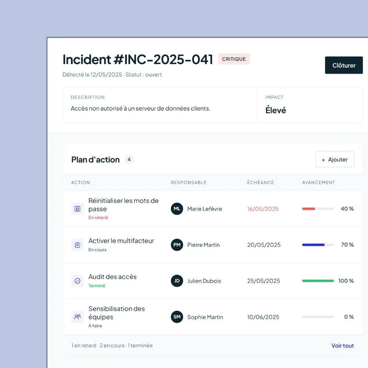Click the description text about Accès non autorisé

[x=140, y=109]
